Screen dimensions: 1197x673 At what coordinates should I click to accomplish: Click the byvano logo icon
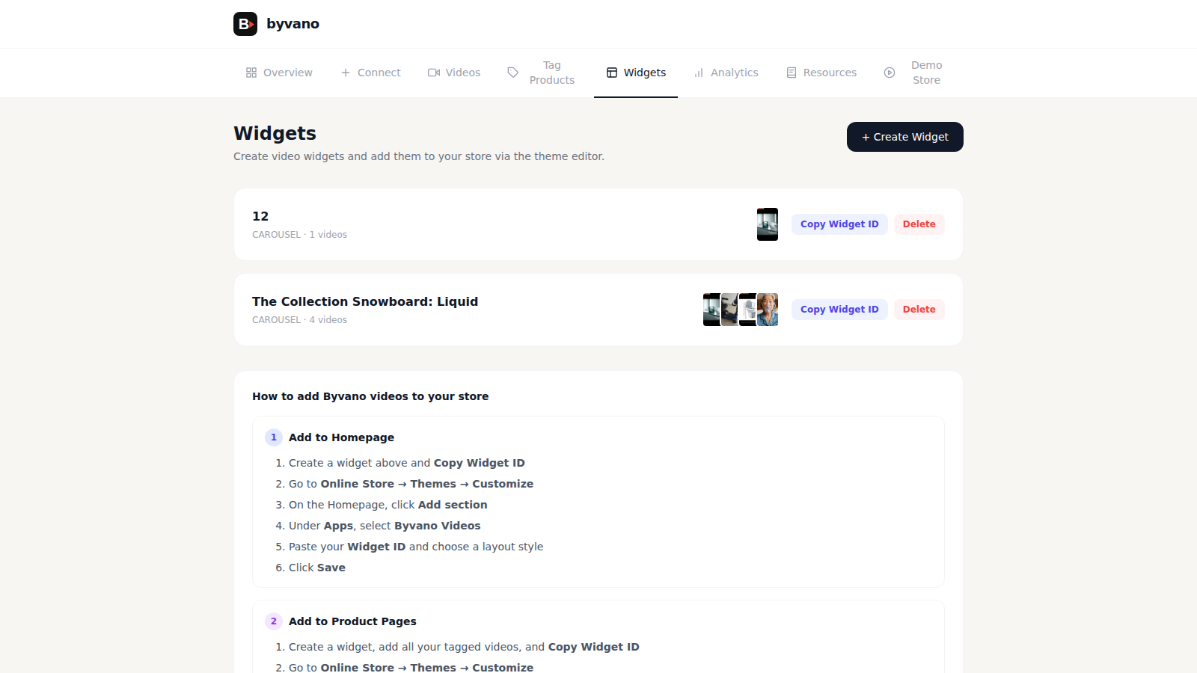point(245,24)
